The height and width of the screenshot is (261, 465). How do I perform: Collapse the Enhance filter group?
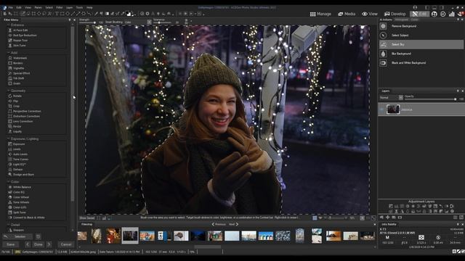[8, 25]
